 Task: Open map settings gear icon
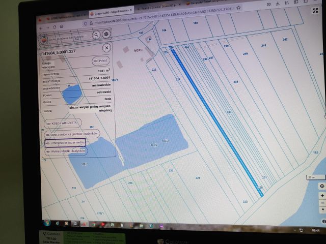pyautogui.click(x=106, y=34)
